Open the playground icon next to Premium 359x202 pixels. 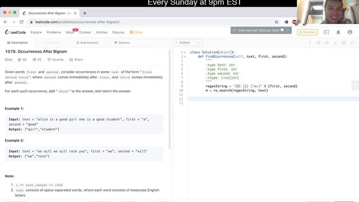[x=326, y=33]
